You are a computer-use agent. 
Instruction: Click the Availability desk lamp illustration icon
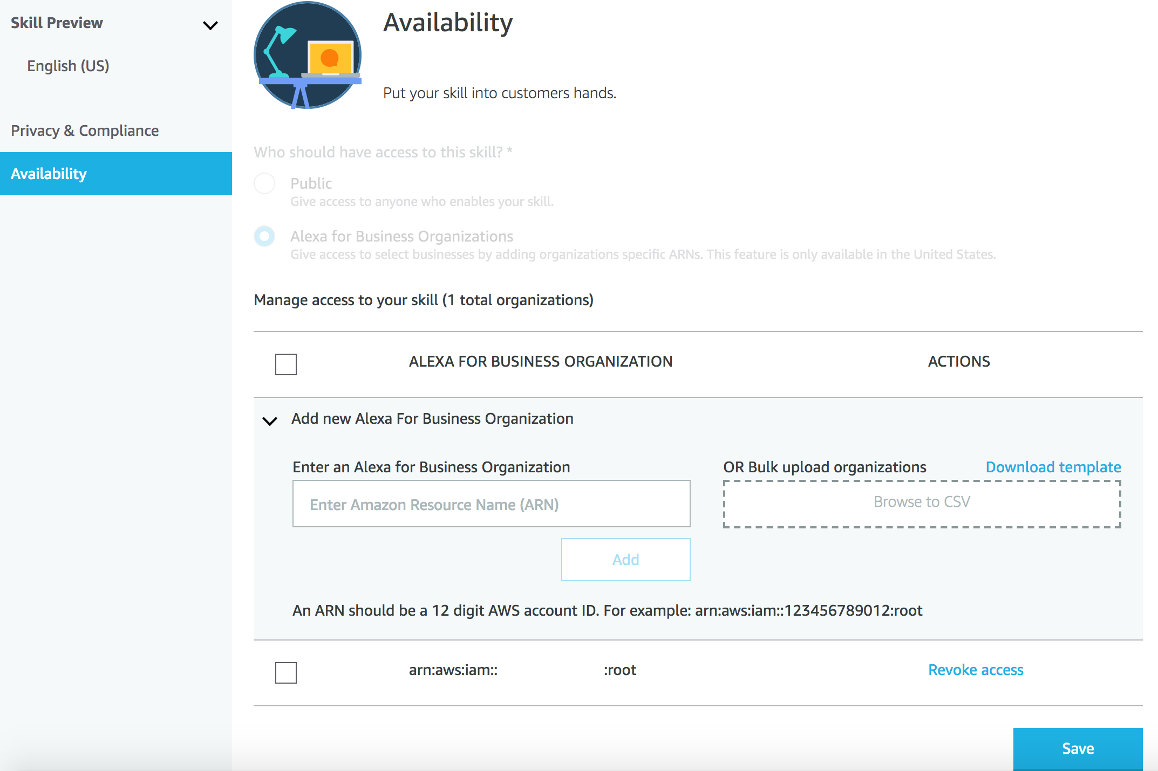click(308, 55)
